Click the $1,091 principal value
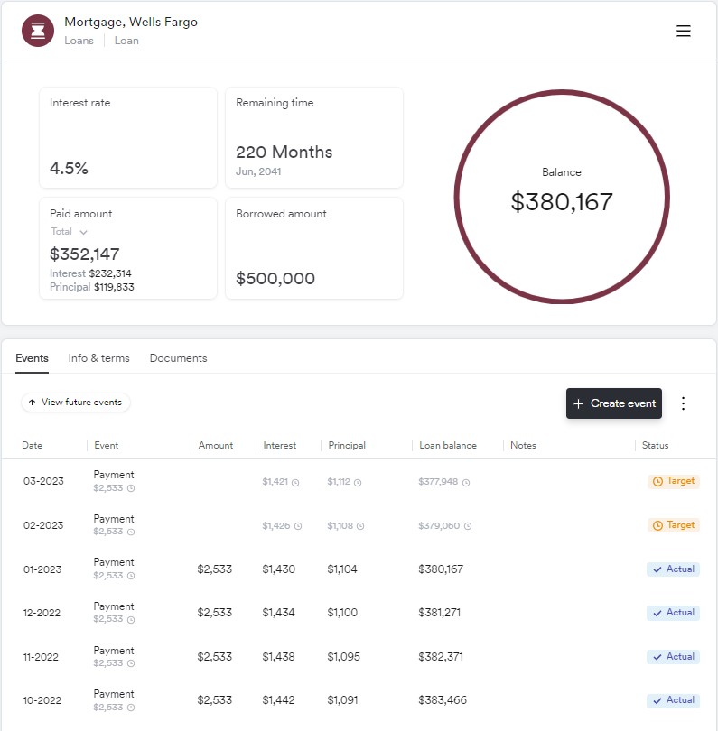 click(x=342, y=700)
